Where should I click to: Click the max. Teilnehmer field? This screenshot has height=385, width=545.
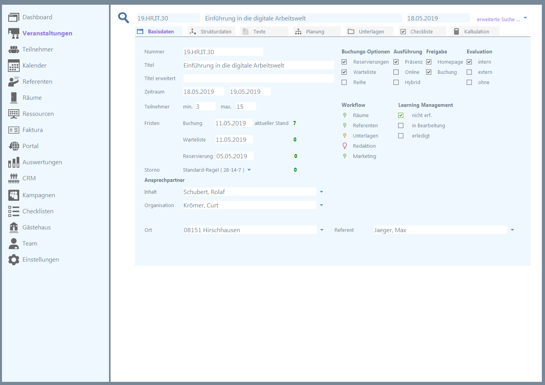click(x=246, y=106)
